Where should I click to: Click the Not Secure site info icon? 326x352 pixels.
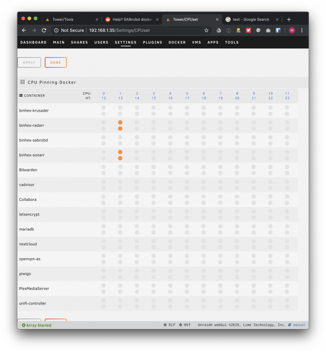[x=56, y=31]
